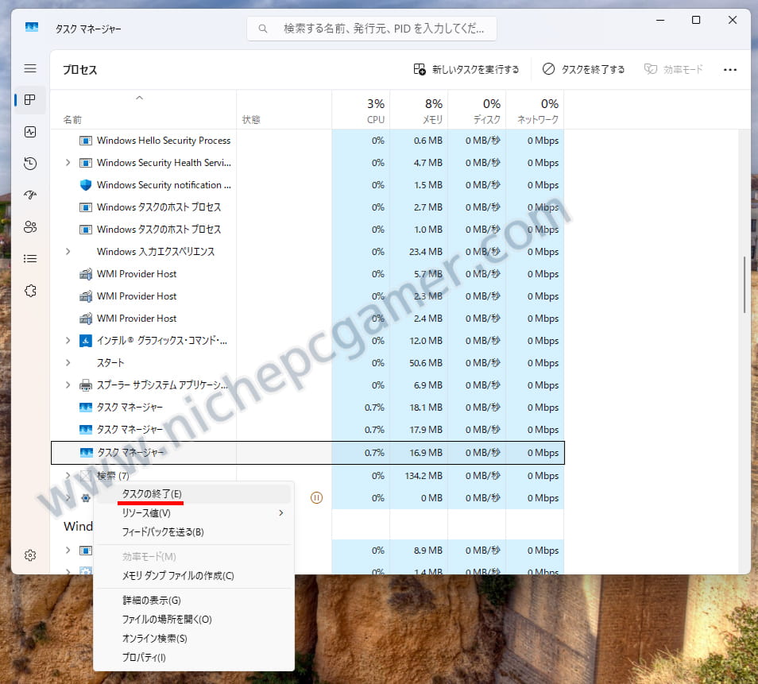Expand the Windows Security Health Service row
This screenshot has width=758, height=684.
pyautogui.click(x=68, y=163)
